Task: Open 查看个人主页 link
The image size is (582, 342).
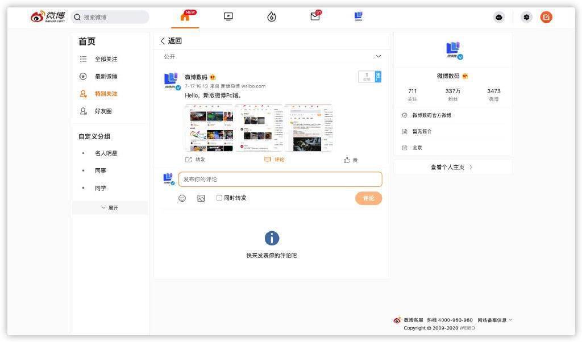Action: (453, 167)
